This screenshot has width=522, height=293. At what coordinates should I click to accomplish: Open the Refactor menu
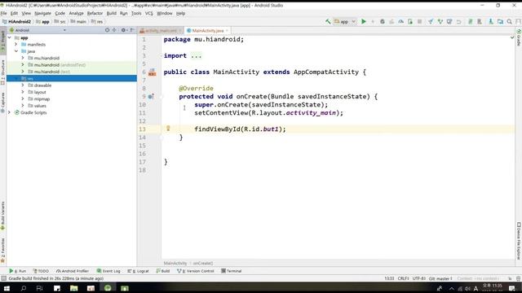point(95,13)
